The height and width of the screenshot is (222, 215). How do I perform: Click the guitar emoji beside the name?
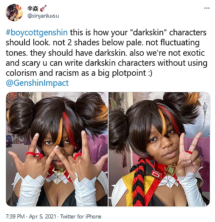[x=43, y=8]
